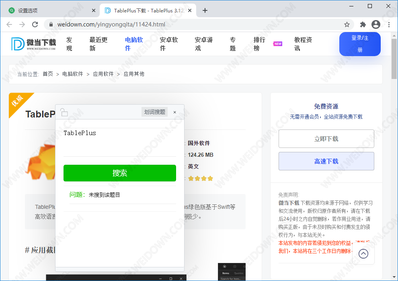Bookmark this page with the star icon

347,24
